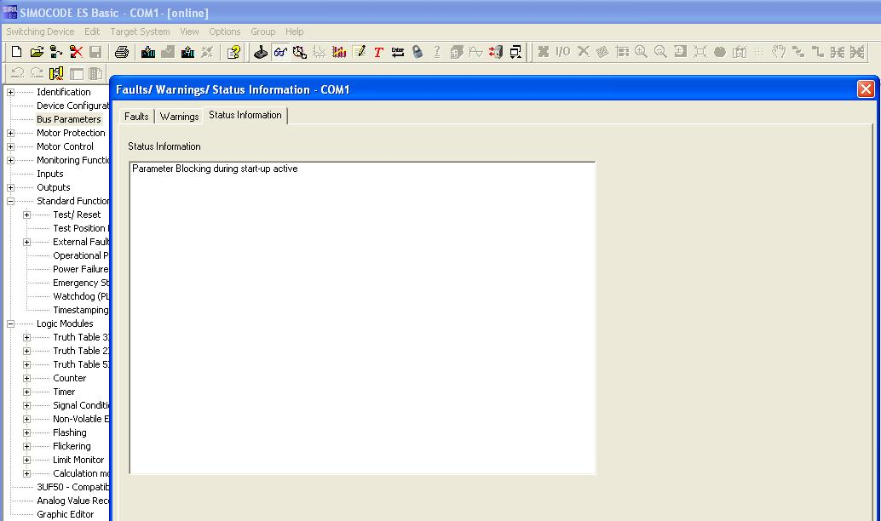Click the New file icon

tap(17, 52)
